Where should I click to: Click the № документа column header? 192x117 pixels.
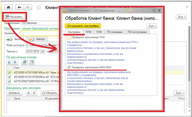pos(52,98)
